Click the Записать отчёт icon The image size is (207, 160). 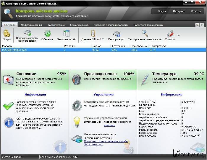pos(66,33)
